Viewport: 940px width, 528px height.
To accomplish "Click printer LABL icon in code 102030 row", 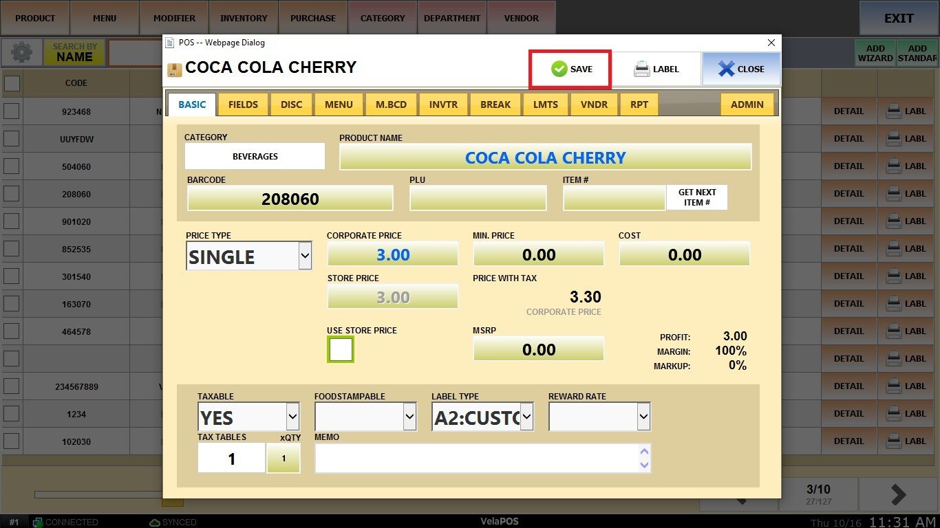I will click(x=906, y=441).
